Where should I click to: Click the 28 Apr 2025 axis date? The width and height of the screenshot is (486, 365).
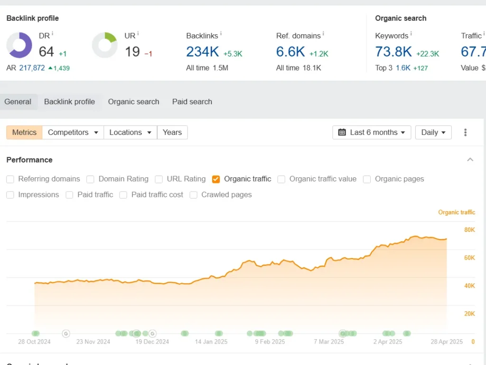pos(447,342)
